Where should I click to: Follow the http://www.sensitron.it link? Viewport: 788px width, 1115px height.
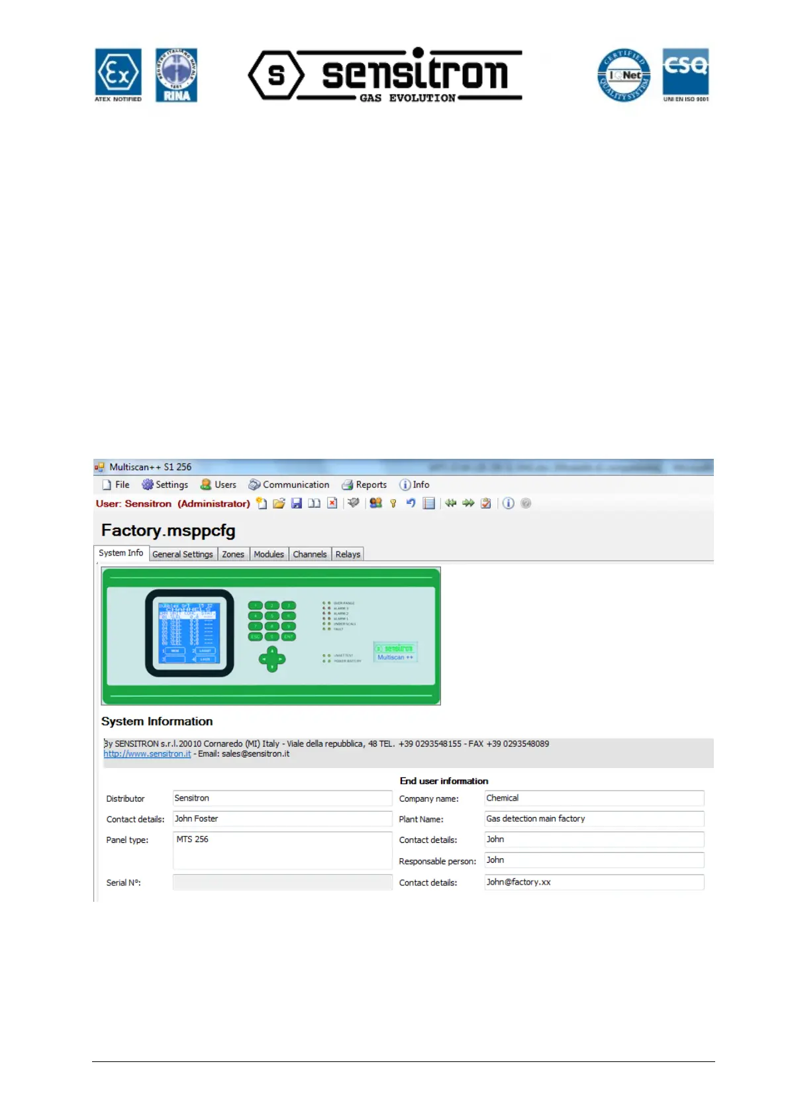tap(147, 753)
